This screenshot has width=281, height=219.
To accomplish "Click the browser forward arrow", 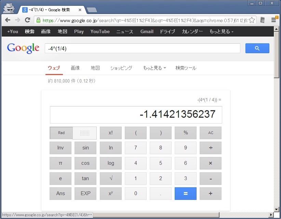I will point(17,20).
